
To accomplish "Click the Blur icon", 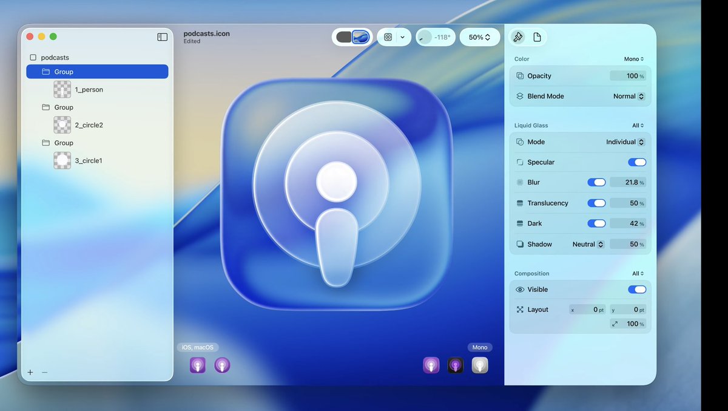I will [x=520, y=182].
